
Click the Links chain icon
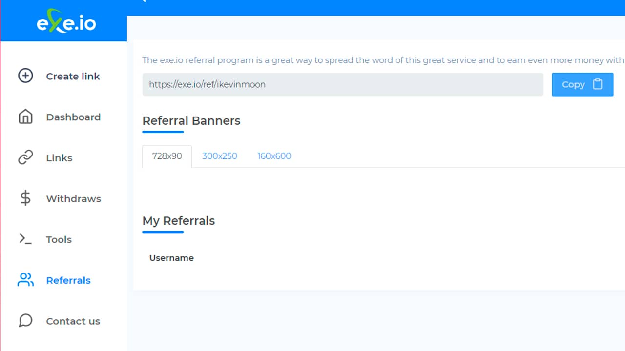point(25,157)
